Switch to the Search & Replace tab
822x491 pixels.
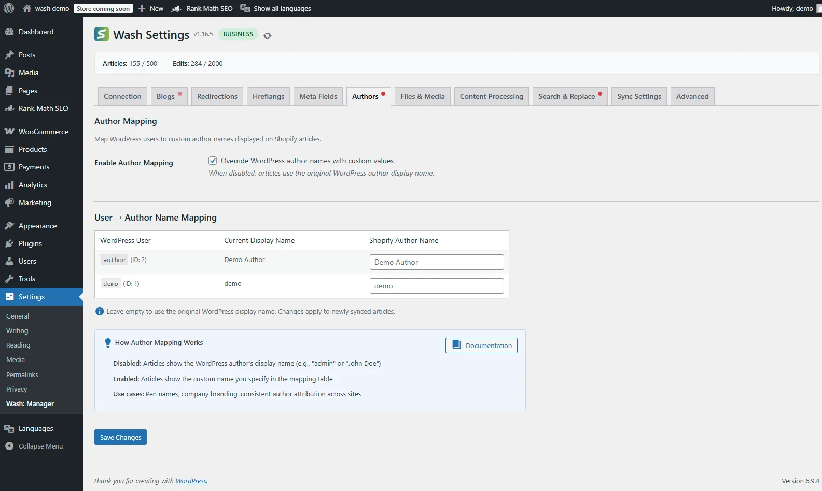pos(570,96)
